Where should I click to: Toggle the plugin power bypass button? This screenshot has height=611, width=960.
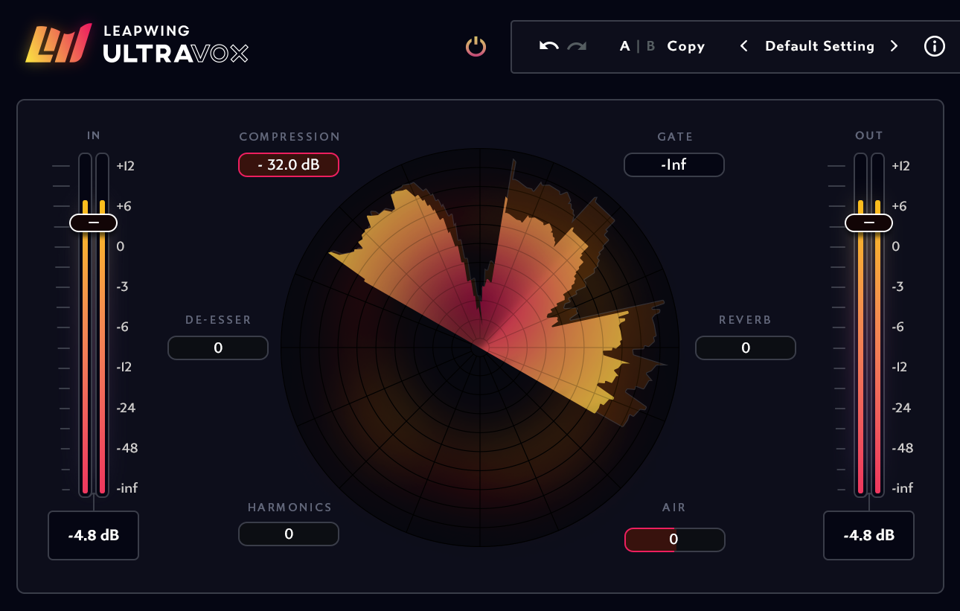(476, 47)
